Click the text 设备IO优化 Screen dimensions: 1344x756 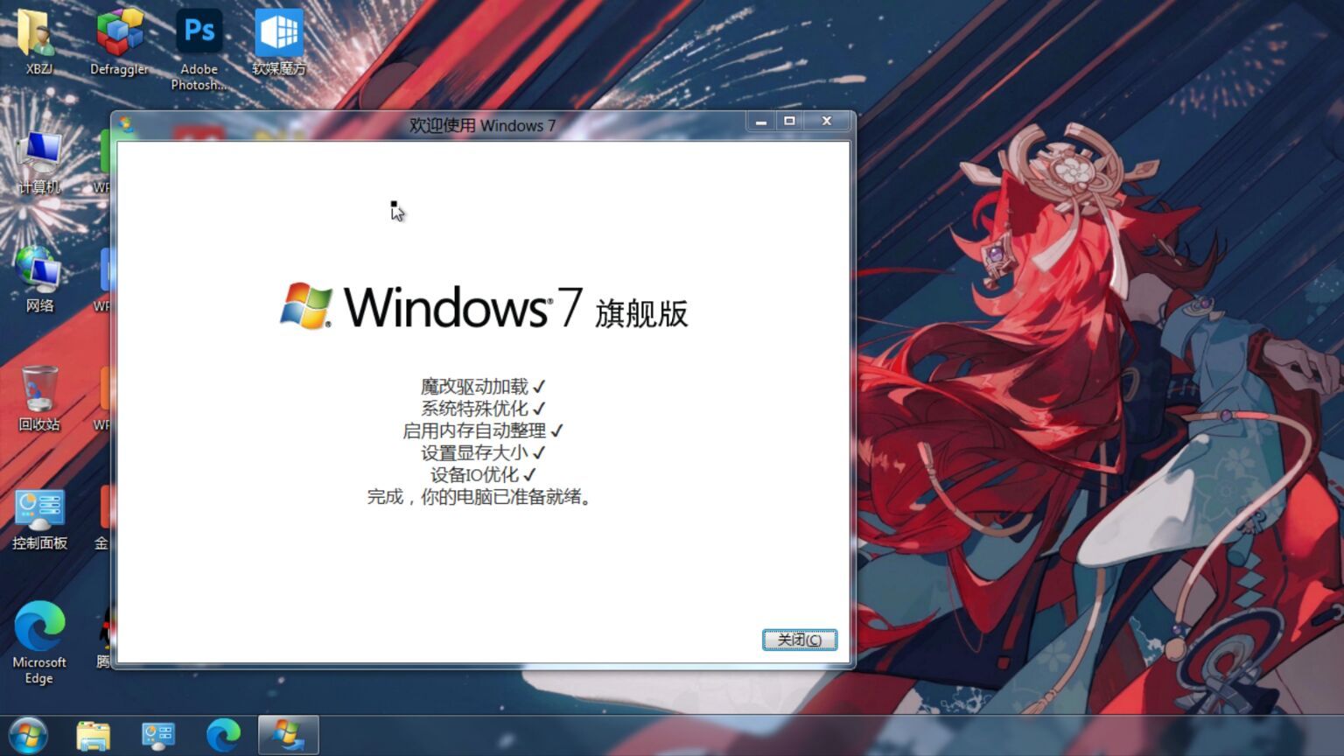(474, 475)
